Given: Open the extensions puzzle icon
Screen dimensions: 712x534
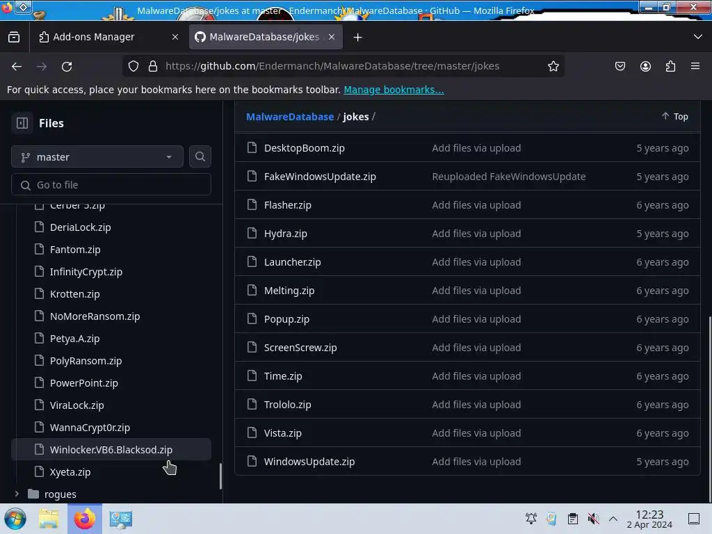Looking at the screenshot, I should click(670, 66).
